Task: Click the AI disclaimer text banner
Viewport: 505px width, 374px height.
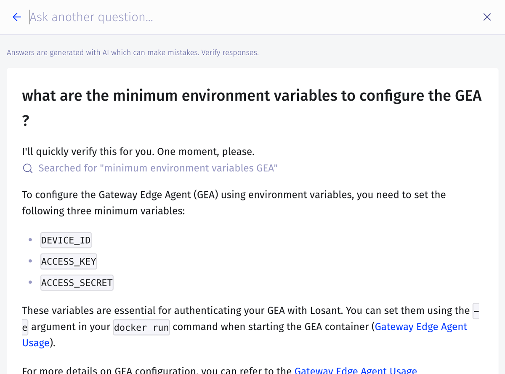Action: [133, 52]
